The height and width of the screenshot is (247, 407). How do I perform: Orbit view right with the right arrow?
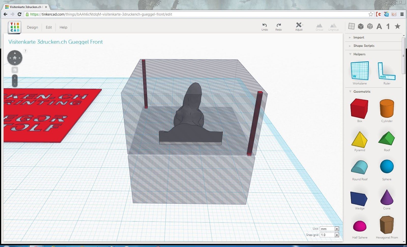point(20,58)
